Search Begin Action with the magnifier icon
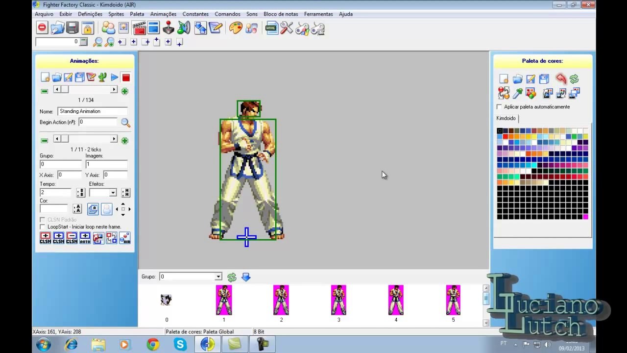 coord(125,123)
